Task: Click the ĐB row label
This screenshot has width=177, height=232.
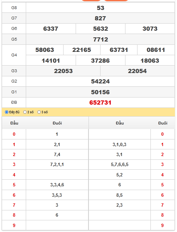Action: [14, 103]
